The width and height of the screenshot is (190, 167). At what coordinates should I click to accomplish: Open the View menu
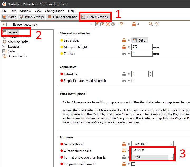point(38,11)
